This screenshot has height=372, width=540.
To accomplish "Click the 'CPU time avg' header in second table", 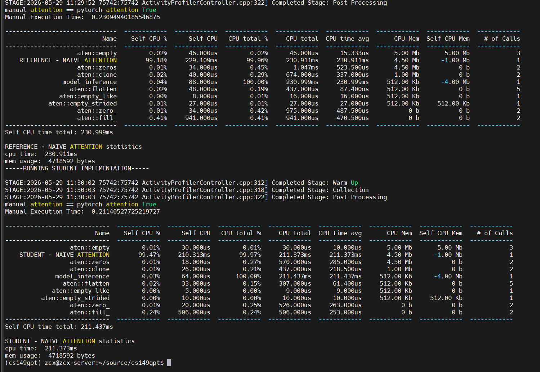I will [340, 233].
